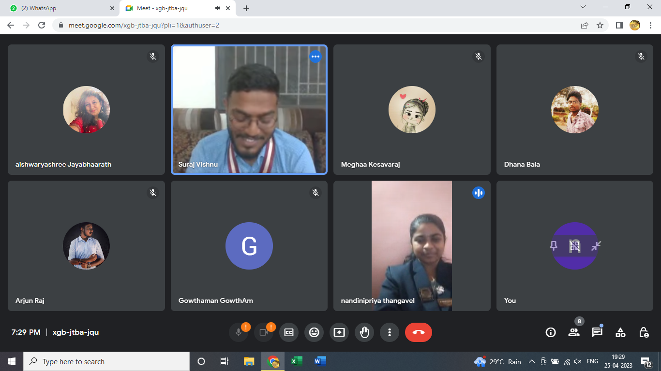Open meeting details info panel
This screenshot has width=661, height=371.
pyautogui.click(x=550, y=332)
